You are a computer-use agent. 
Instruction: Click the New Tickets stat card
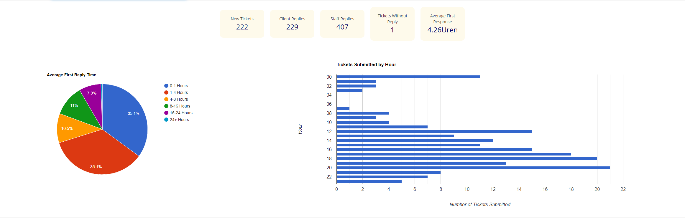[x=242, y=24]
